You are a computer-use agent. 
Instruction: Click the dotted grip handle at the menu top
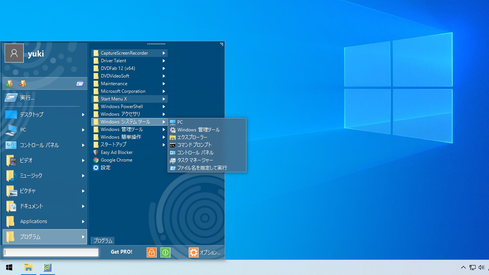pos(156,44)
